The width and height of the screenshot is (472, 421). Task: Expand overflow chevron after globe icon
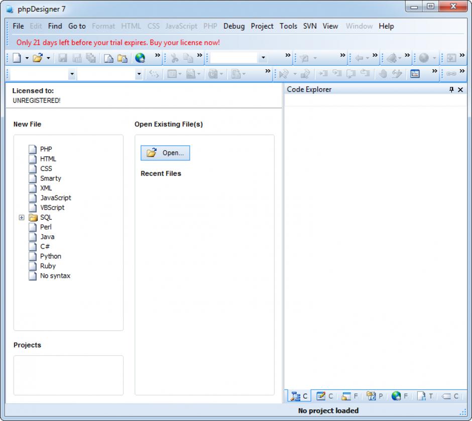158,55
